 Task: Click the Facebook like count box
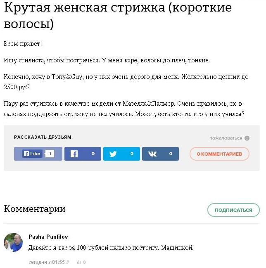[49, 154]
